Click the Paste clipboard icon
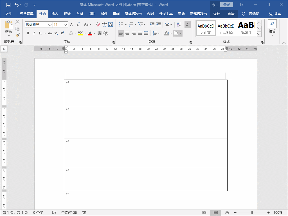The height and width of the screenshot is (216, 288). click(9, 25)
